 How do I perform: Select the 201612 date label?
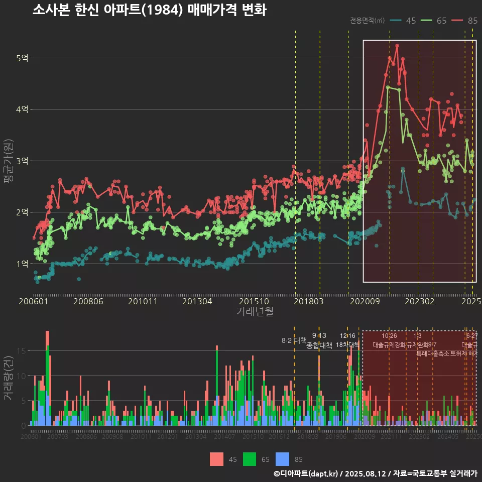(x=279, y=436)
